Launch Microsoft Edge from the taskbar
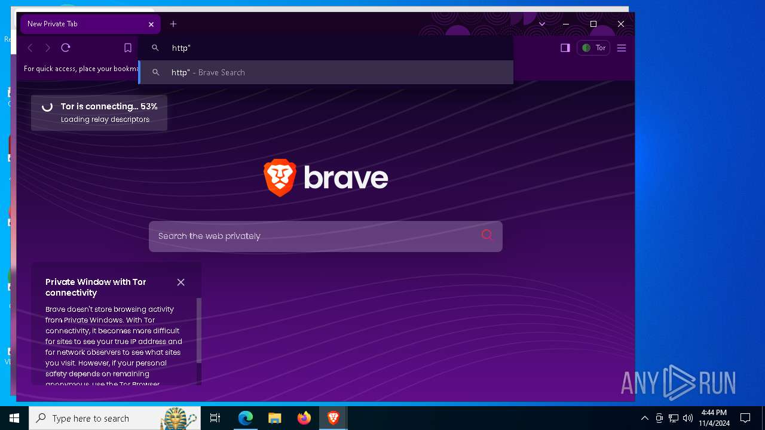The height and width of the screenshot is (430, 765). tap(246, 418)
